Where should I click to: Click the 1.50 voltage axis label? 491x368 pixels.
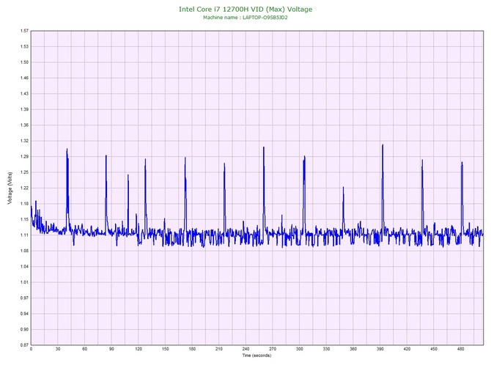coord(24,62)
